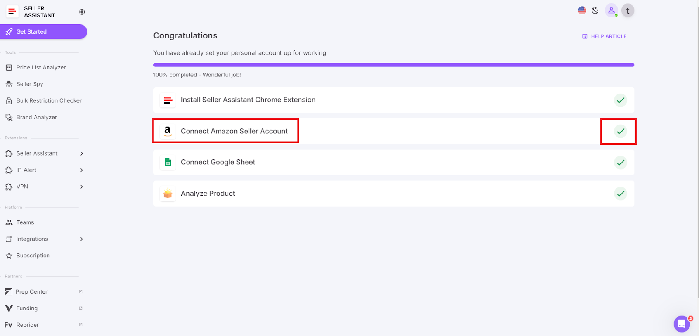Screen dimensions: 699x336
Task: Open the Bulk Restriction Checker
Action: click(x=49, y=100)
